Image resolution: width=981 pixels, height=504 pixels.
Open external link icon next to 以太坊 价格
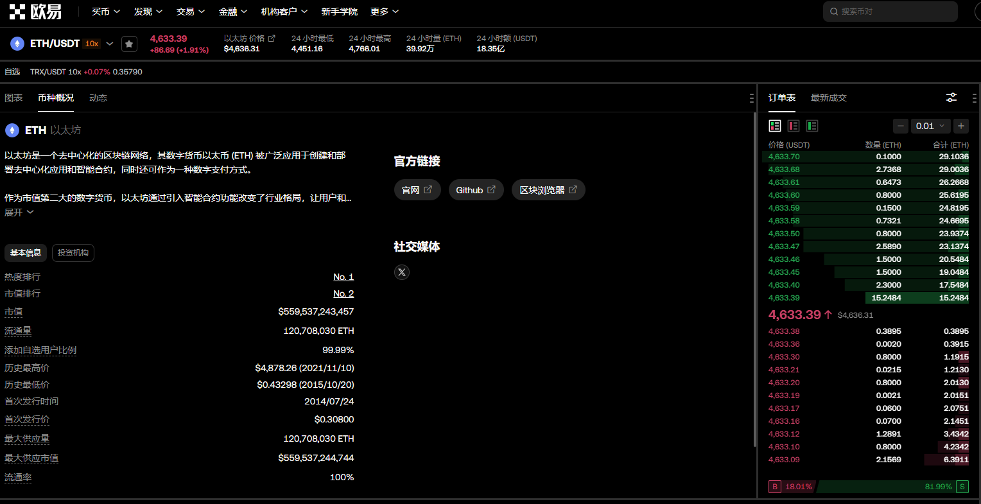(272, 39)
